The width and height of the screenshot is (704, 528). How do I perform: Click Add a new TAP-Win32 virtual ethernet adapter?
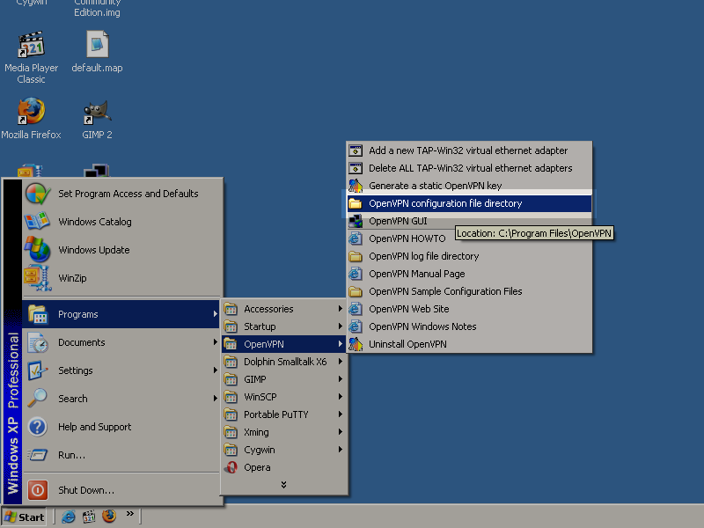click(469, 150)
